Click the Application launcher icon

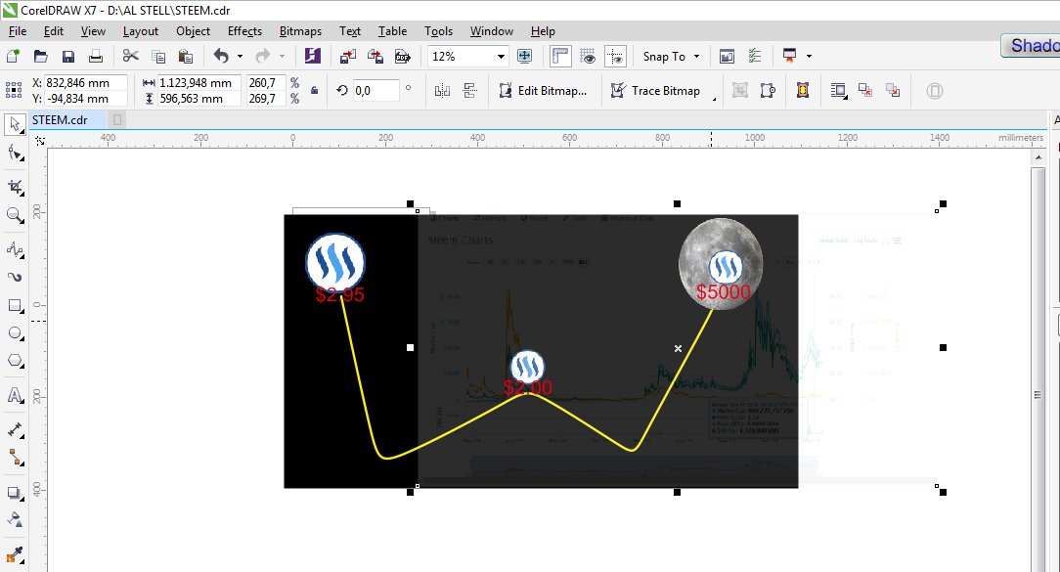(789, 56)
